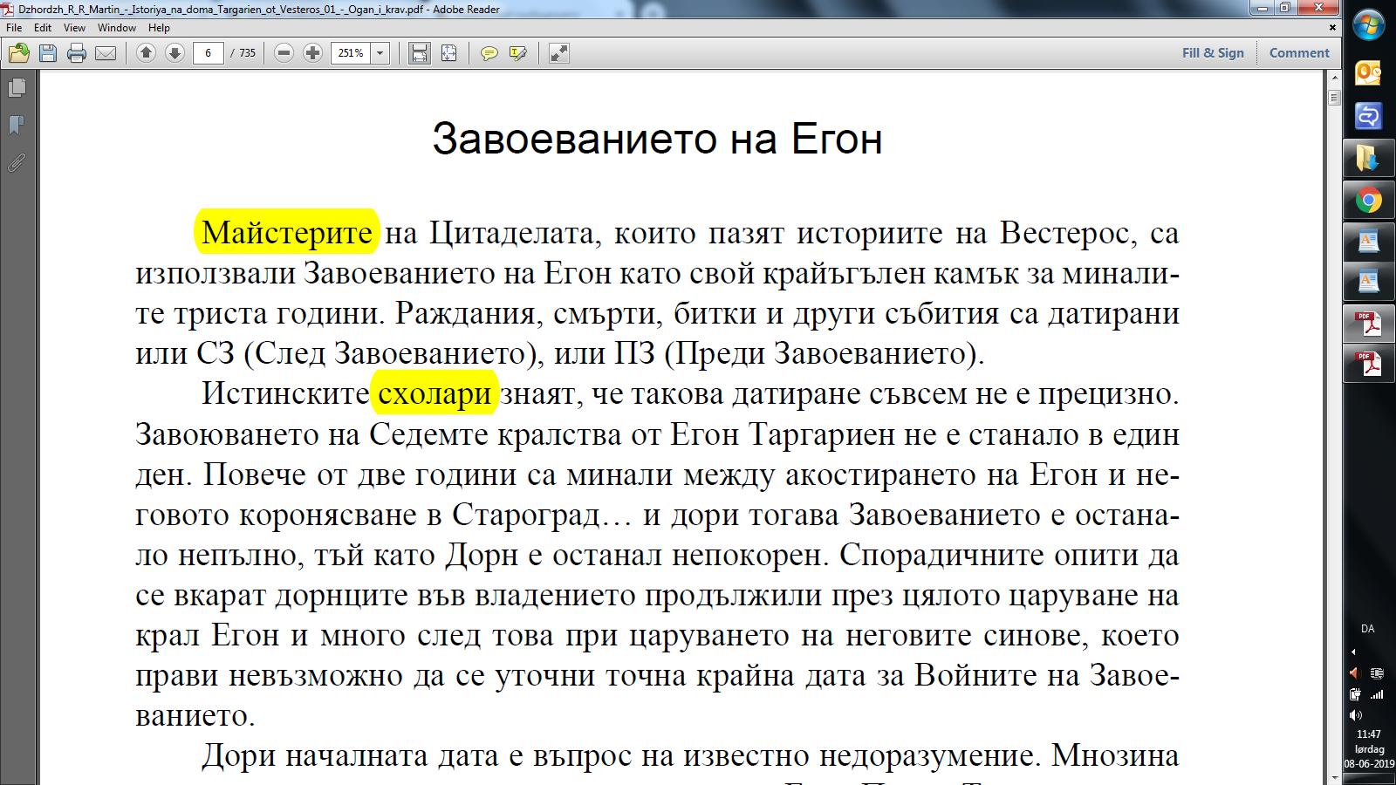Click the volume speaker tray icon

pos(1355,715)
